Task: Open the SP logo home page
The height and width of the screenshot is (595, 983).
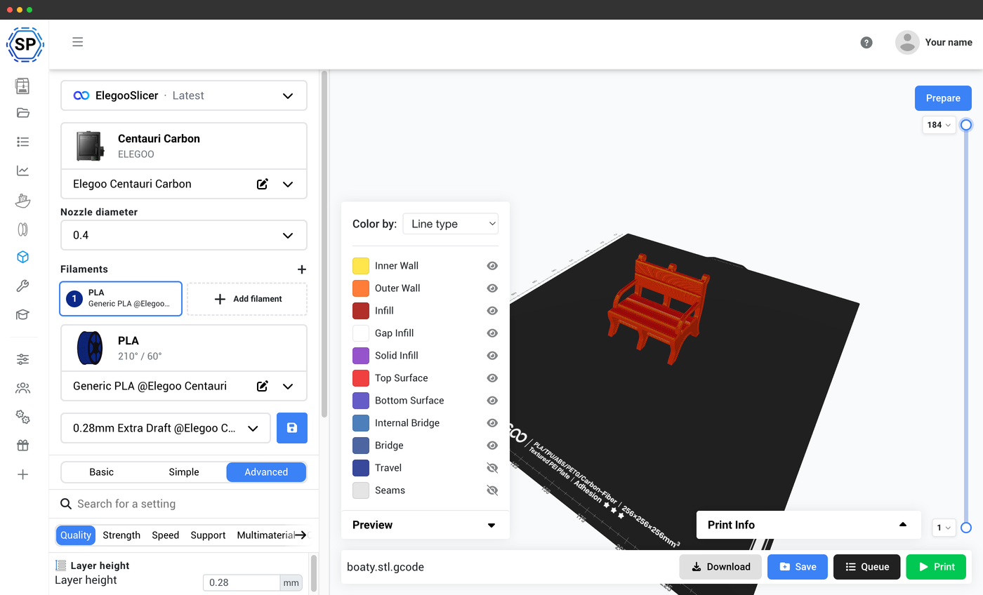Action: (x=25, y=44)
